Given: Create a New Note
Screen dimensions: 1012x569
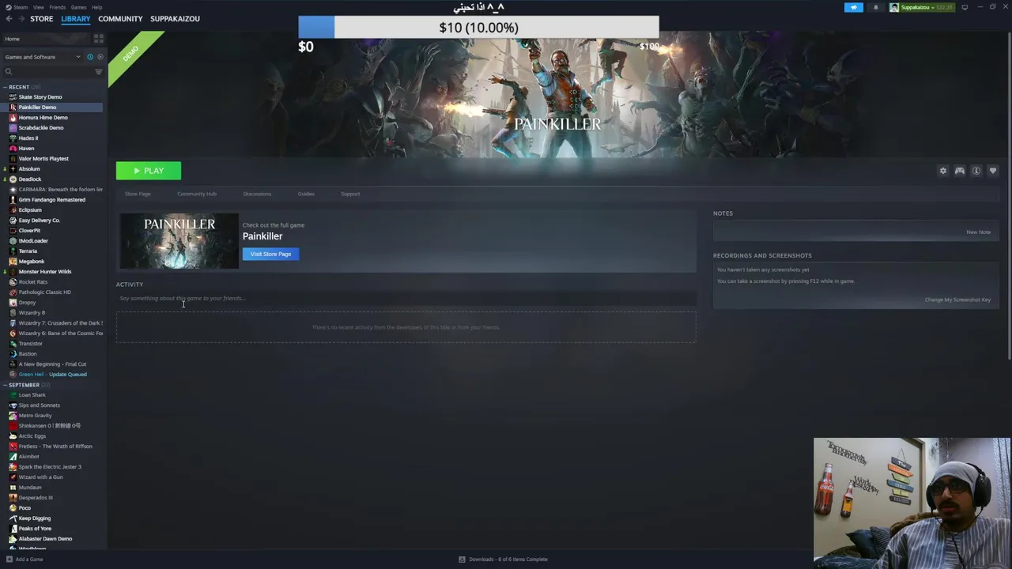Looking at the screenshot, I should (x=978, y=232).
